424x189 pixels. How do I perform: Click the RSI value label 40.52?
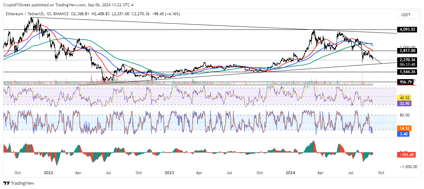(x=405, y=98)
